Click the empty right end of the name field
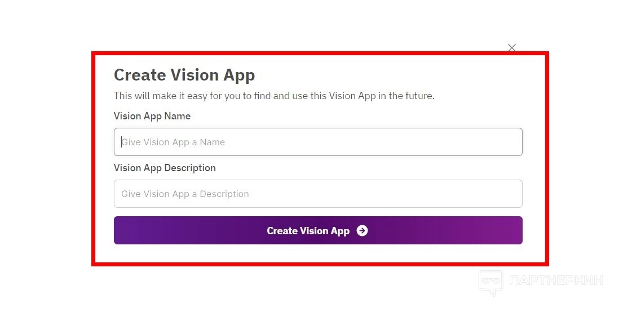Image resolution: width=632 pixels, height=326 pixels. coord(496,142)
